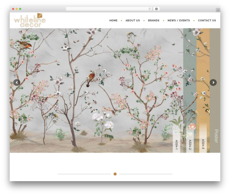Navigate to News / Events

[x=178, y=20]
